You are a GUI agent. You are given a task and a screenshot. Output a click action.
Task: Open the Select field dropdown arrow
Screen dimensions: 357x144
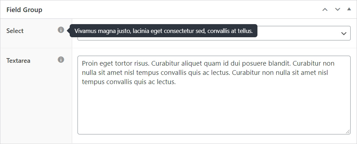[x=343, y=34]
